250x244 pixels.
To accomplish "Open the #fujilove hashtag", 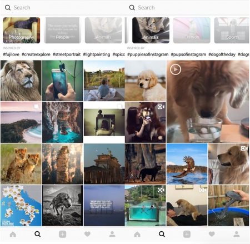I will click(11, 54).
